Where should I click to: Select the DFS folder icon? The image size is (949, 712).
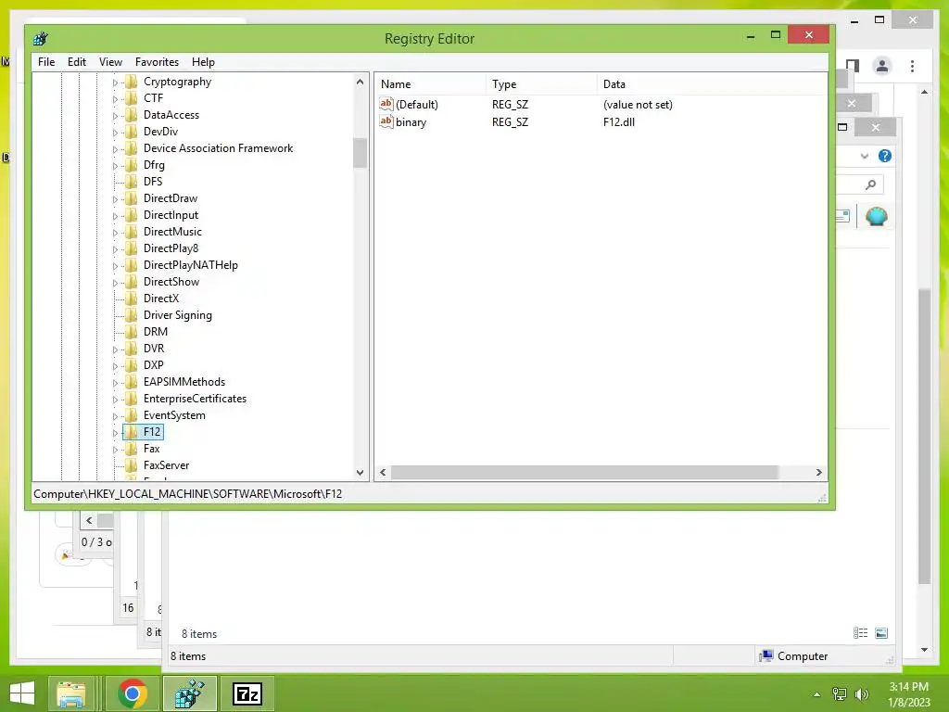(x=132, y=181)
